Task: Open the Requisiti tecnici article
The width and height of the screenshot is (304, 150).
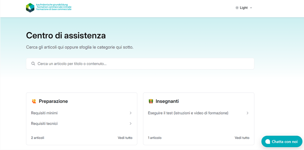Action: click(44, 124)
